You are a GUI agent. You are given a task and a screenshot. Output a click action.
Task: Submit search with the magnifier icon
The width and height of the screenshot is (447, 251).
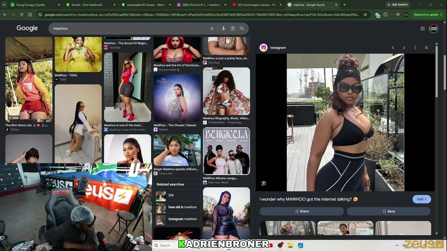tap(242, 29)
